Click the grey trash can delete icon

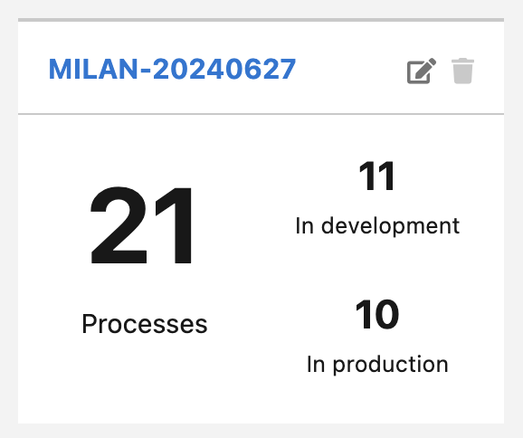462,71
